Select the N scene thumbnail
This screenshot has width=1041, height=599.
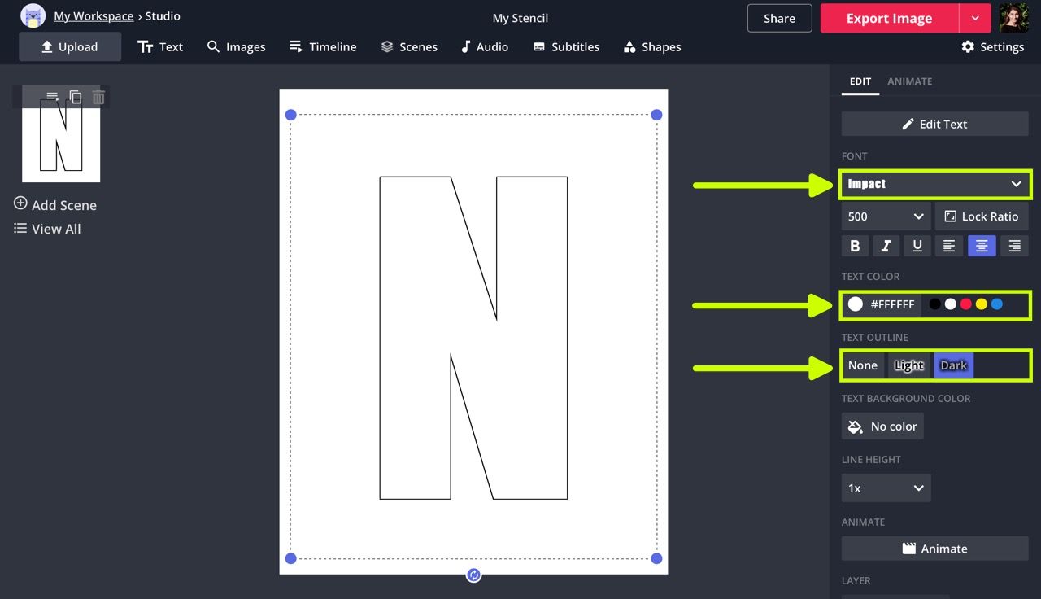click(61, 143)
